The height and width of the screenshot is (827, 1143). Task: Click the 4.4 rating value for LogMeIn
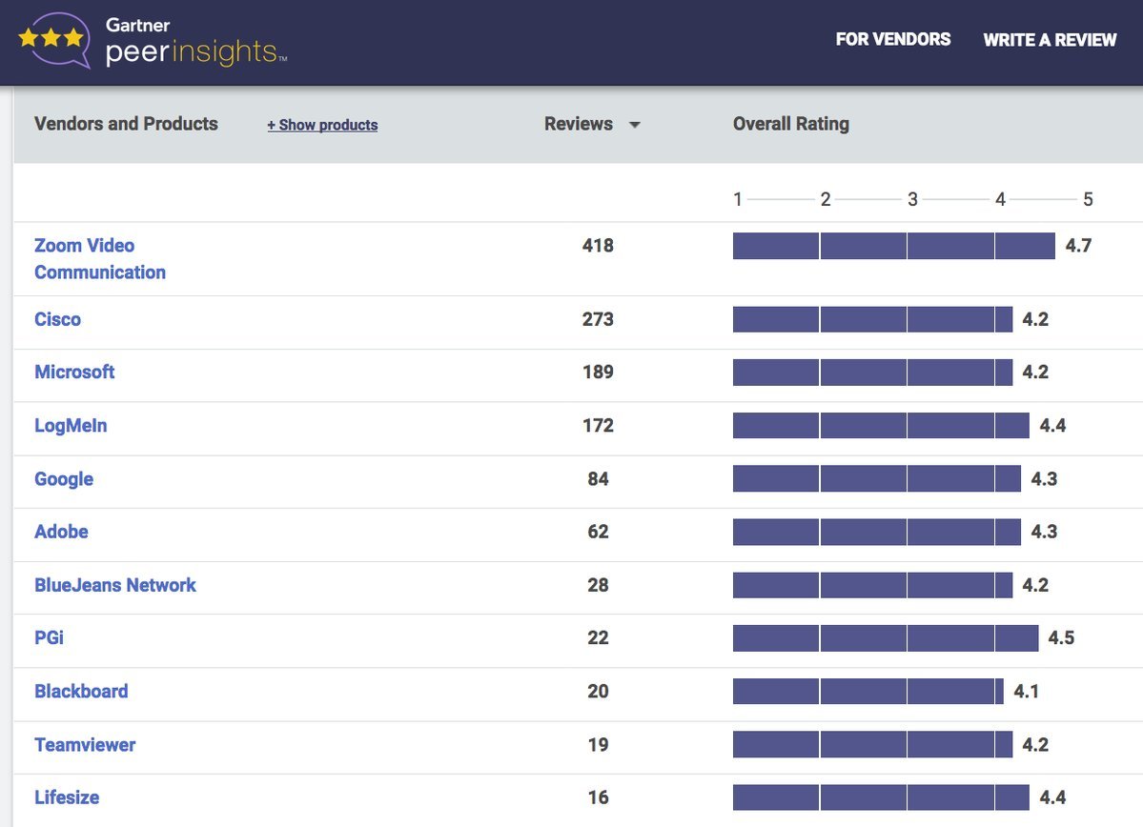pos(1052,426)
